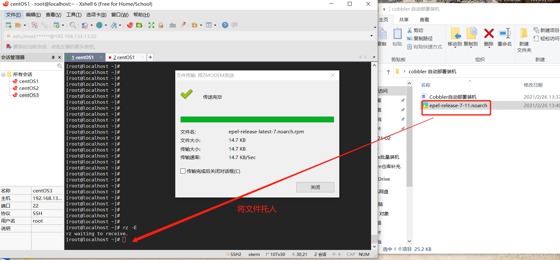Click the keyboard icon in toolbar

[173, 25]
